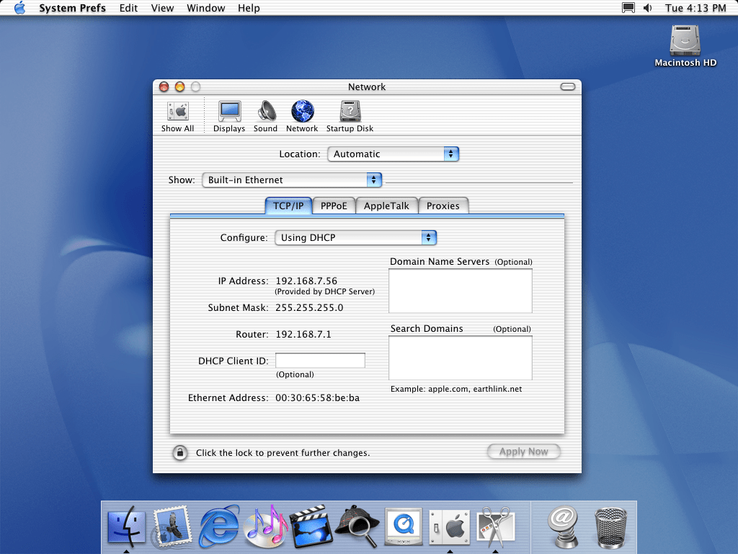Click the Network globe icon in toolbar
Screen dimensions: 738x554
302,112
